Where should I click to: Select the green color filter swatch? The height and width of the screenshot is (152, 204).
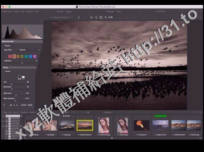tap(22, 56)
